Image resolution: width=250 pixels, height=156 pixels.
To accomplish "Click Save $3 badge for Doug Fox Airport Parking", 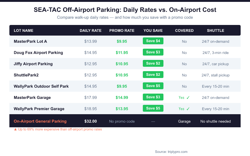I will (153, 52).
